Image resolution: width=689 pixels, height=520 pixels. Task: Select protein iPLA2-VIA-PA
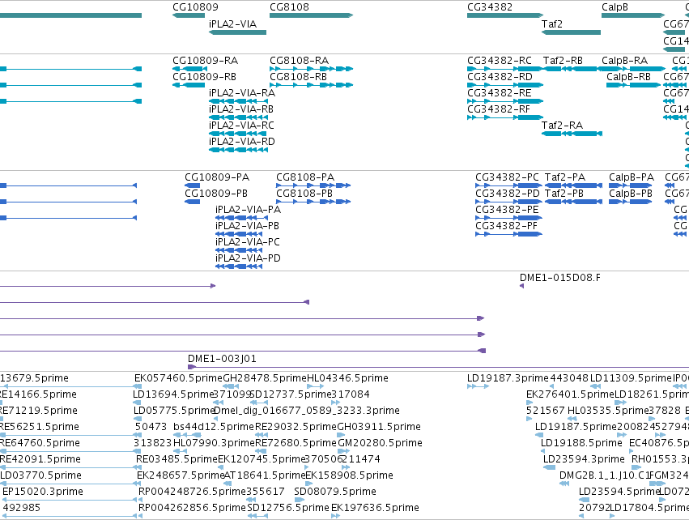[249, 210]
